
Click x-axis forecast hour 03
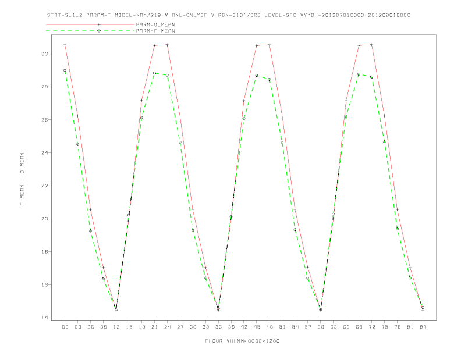click(77, 327)
